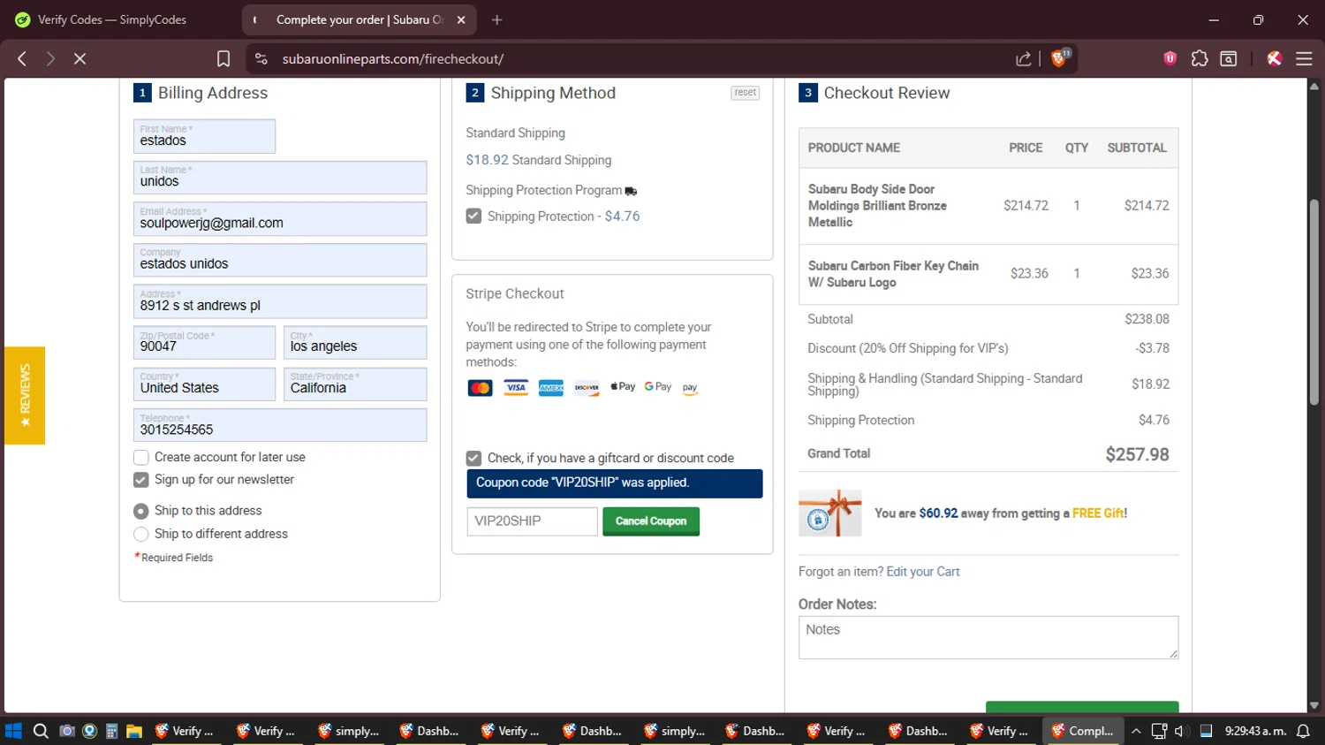Open the volume speaker tray icon
1325x745 pixels.
(1180, 731)
